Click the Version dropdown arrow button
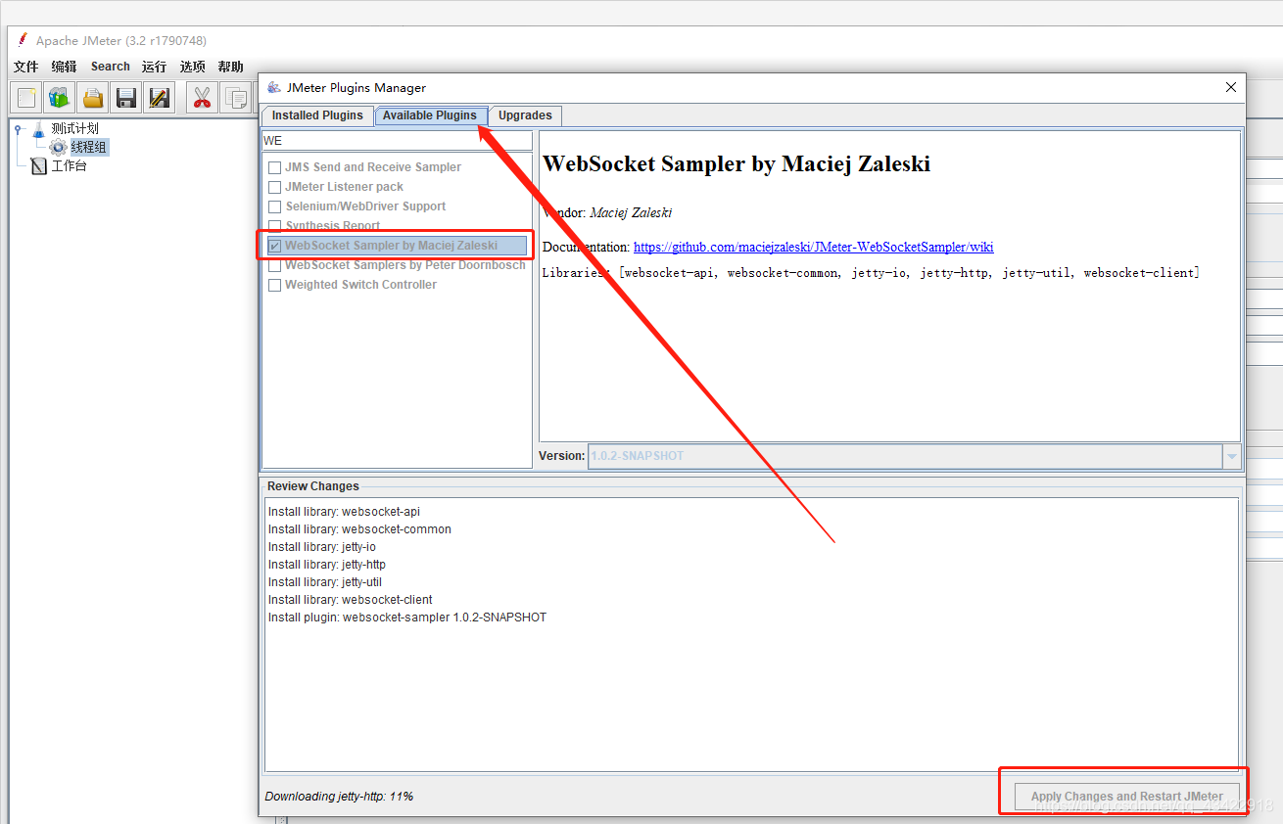 [1232, 456]
